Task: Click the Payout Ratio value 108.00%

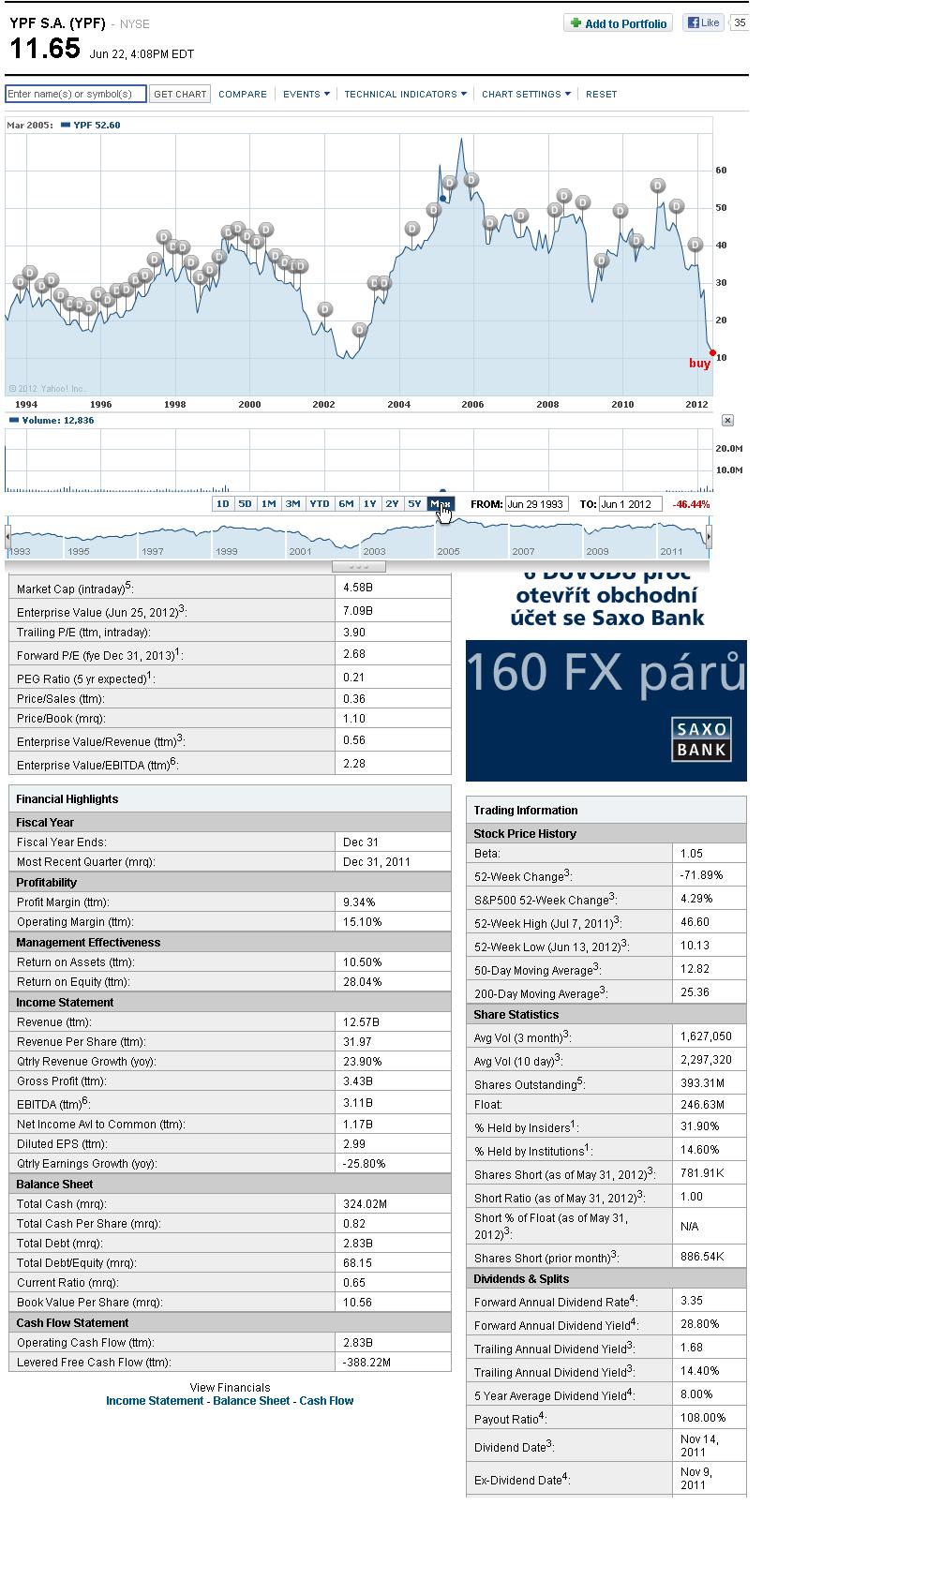Action: tap(703, 1418)
